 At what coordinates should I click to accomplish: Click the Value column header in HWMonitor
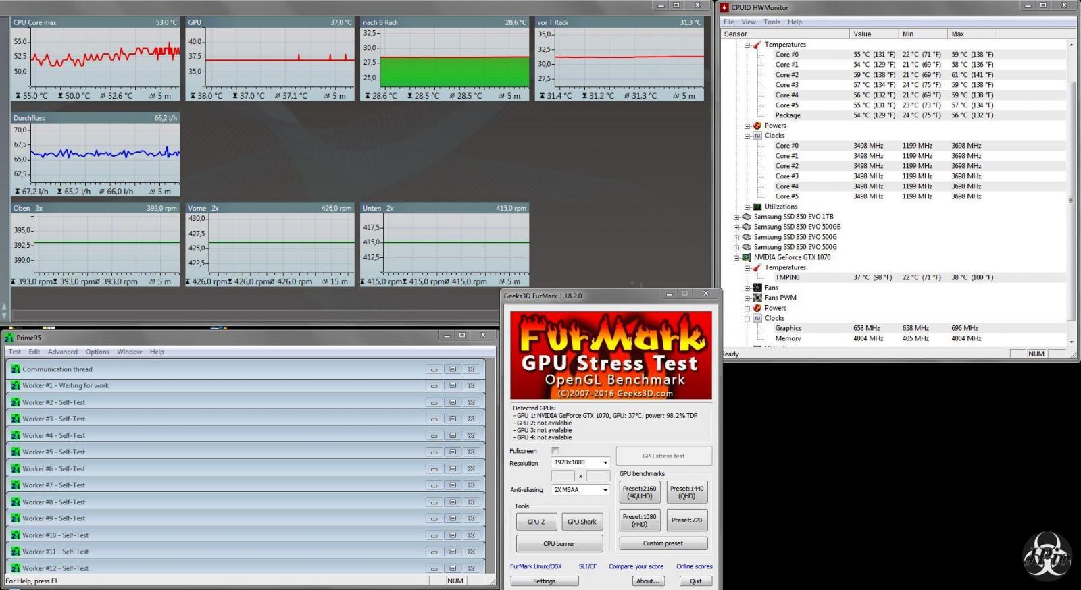(x=874, y=34)
